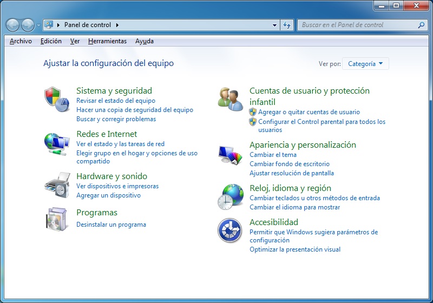The width and height of the screenshot is (433, 303).
Task: Click the shield icon beside Configurar el Control parental
Action: [x=253, y=122]
